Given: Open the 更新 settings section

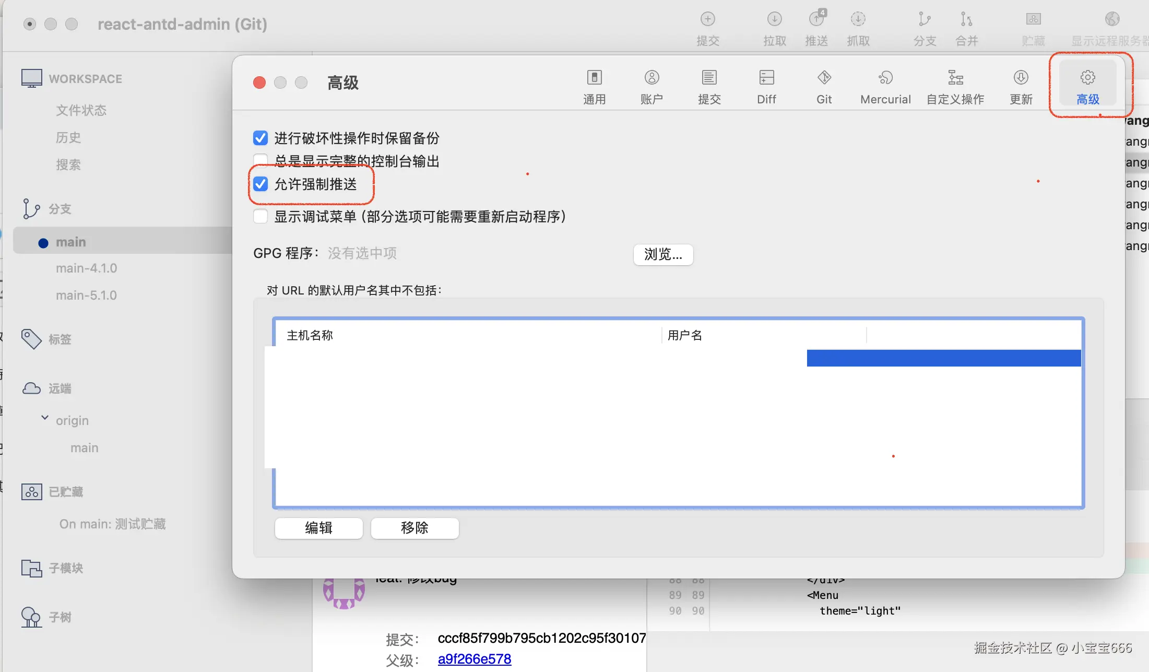Looking at the screenshot, I should (x=1021, y=86).
